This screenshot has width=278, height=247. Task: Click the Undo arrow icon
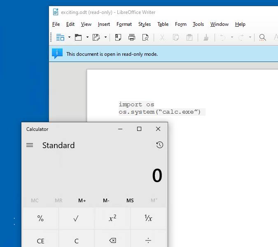[x=222, y=37]
